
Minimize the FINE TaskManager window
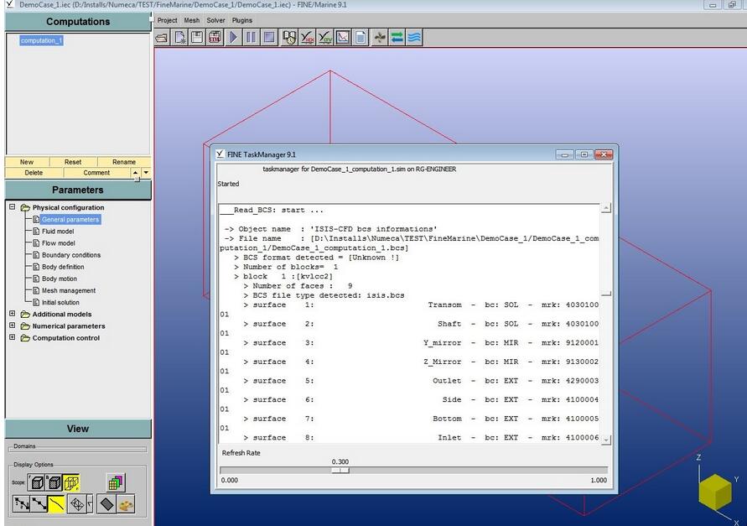[565, 154]
